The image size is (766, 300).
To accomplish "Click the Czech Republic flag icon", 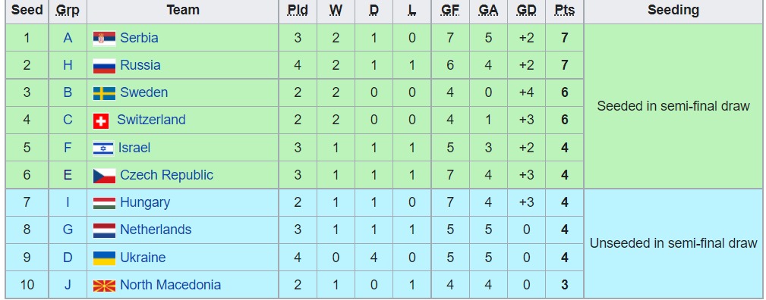I will 104,176.
